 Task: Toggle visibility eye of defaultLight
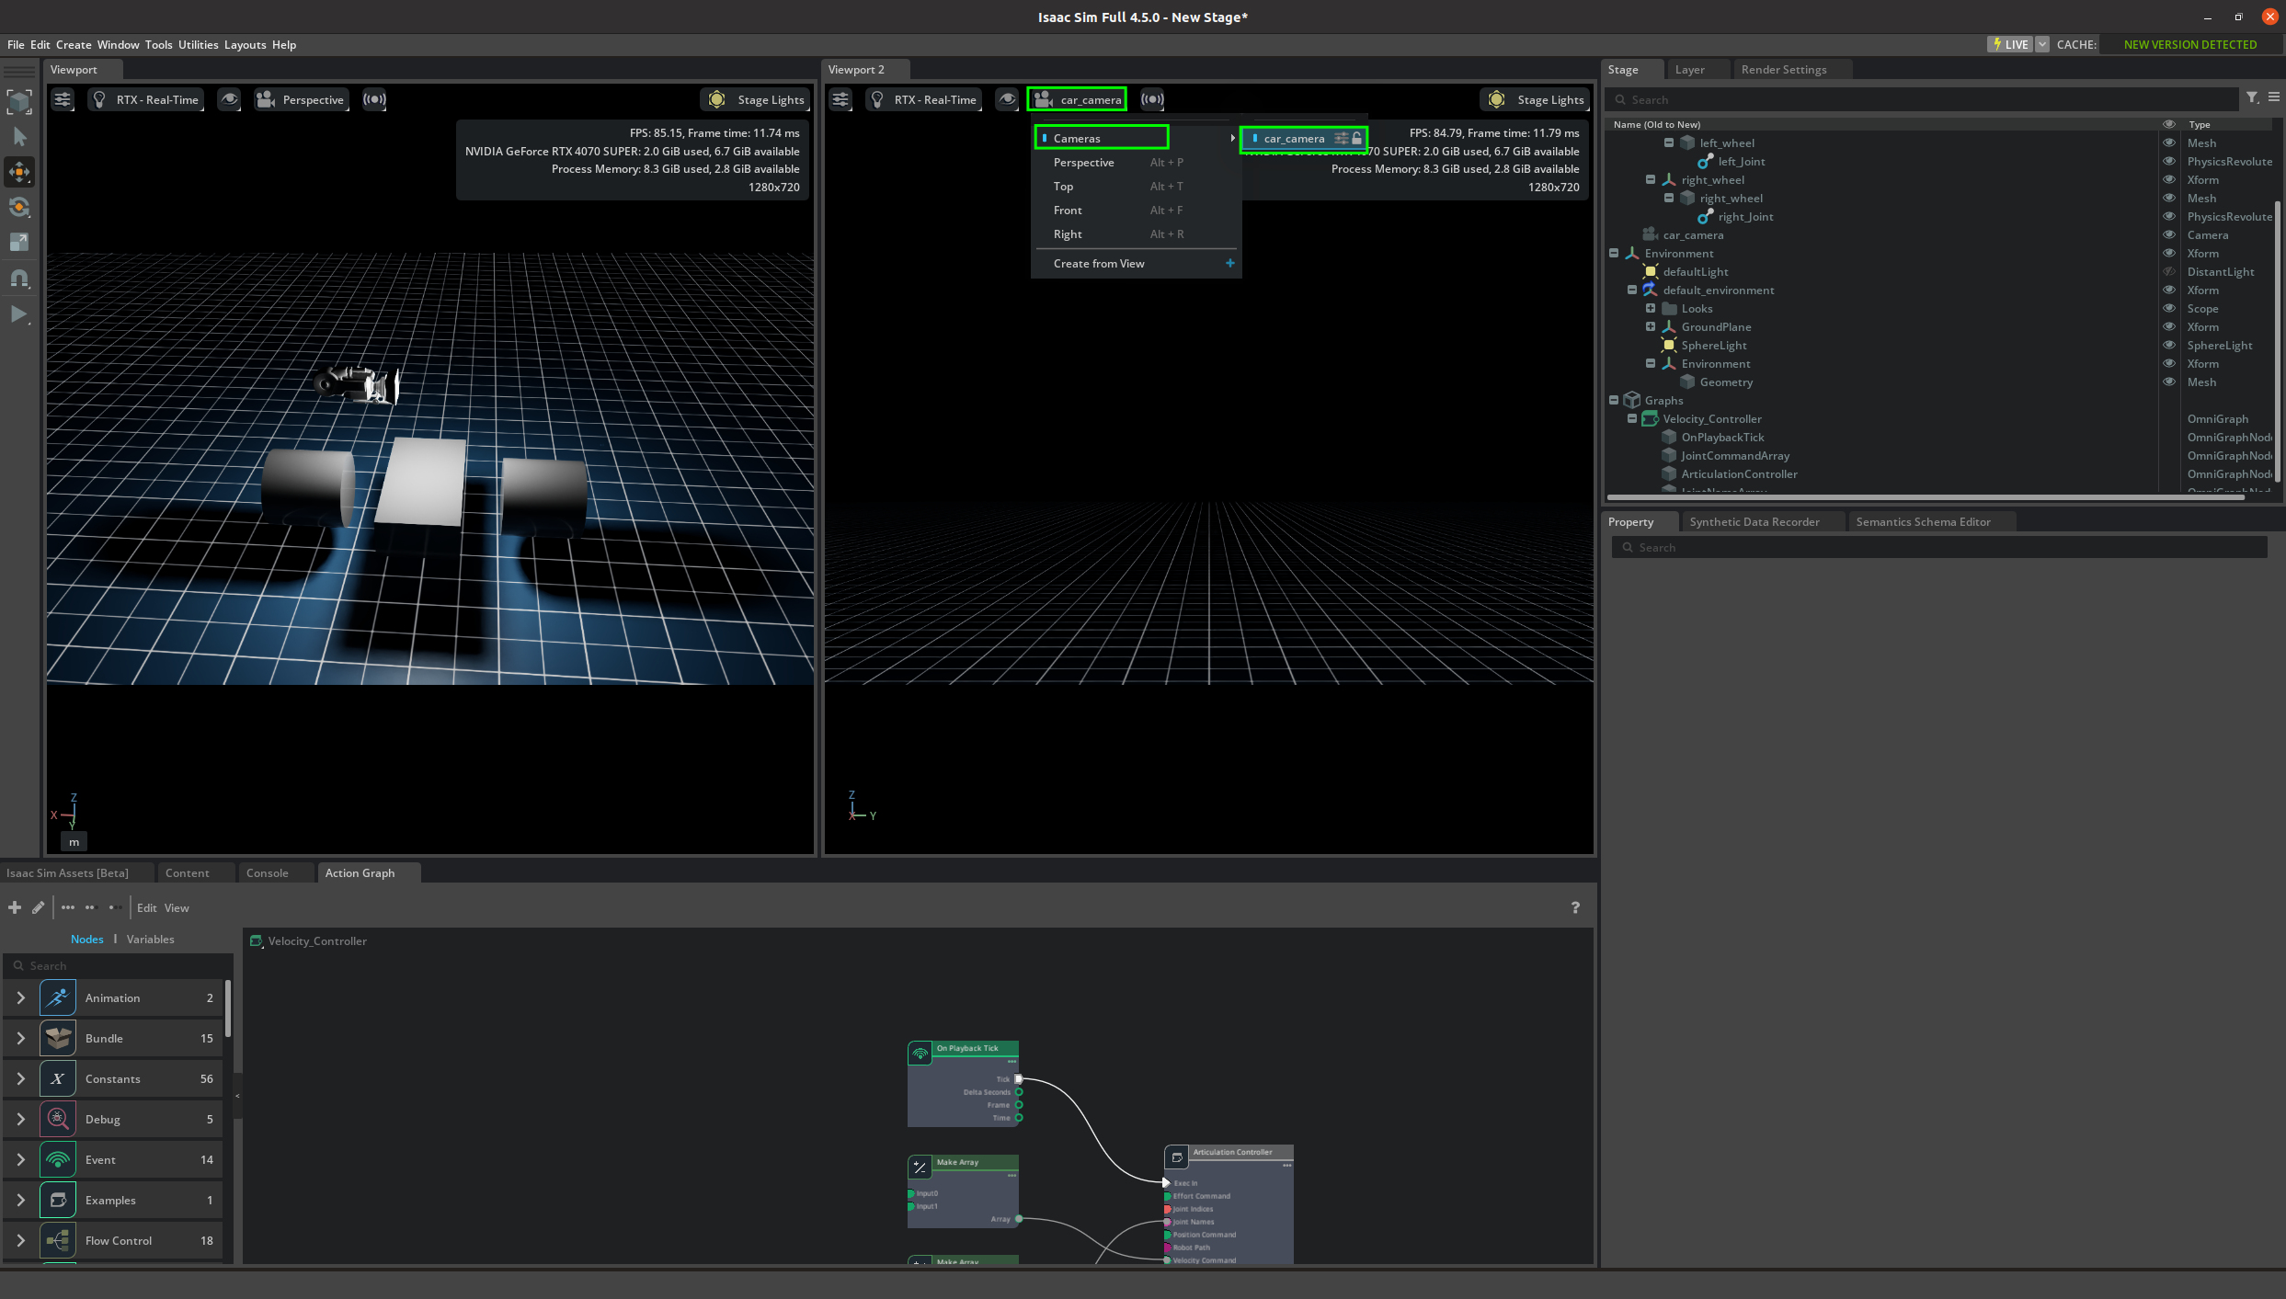[2169, 271]
